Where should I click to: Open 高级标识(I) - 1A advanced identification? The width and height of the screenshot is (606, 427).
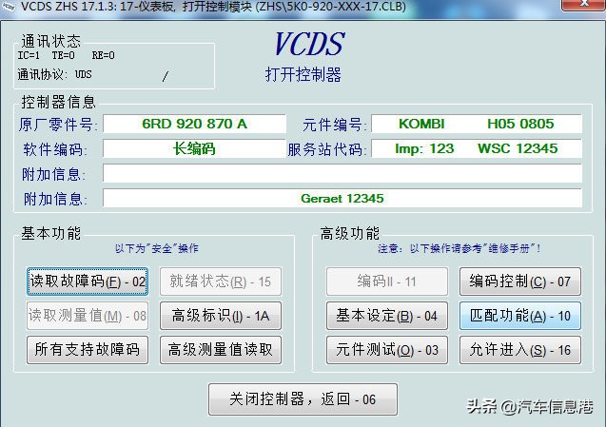pos(221,316)
